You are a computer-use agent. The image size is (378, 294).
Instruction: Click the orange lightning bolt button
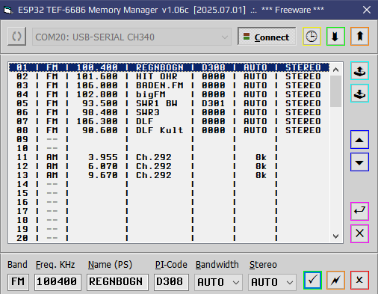[335, 281]
